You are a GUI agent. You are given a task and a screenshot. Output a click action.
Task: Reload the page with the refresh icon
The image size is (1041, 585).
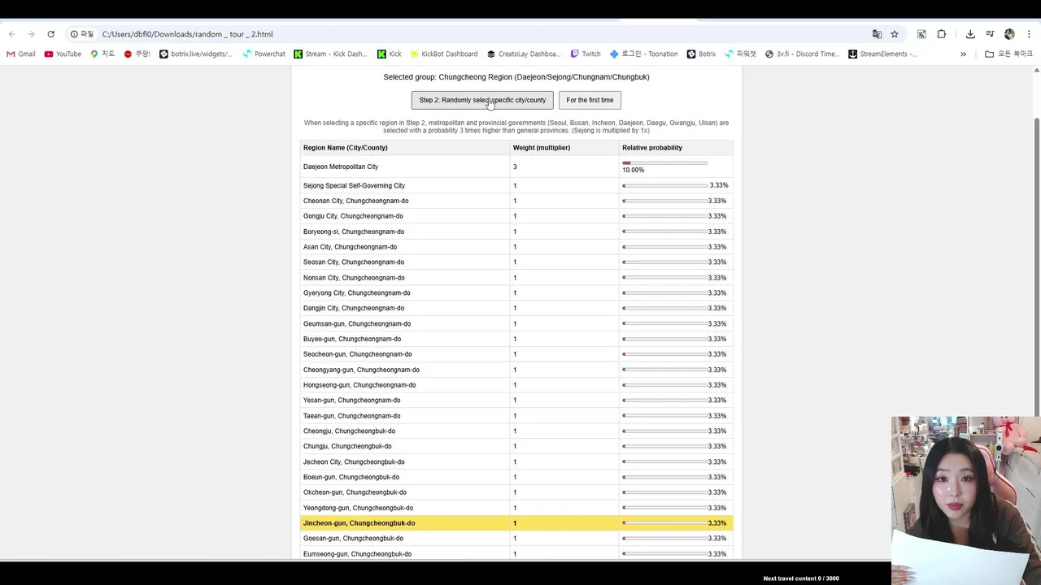click(50, 34)
